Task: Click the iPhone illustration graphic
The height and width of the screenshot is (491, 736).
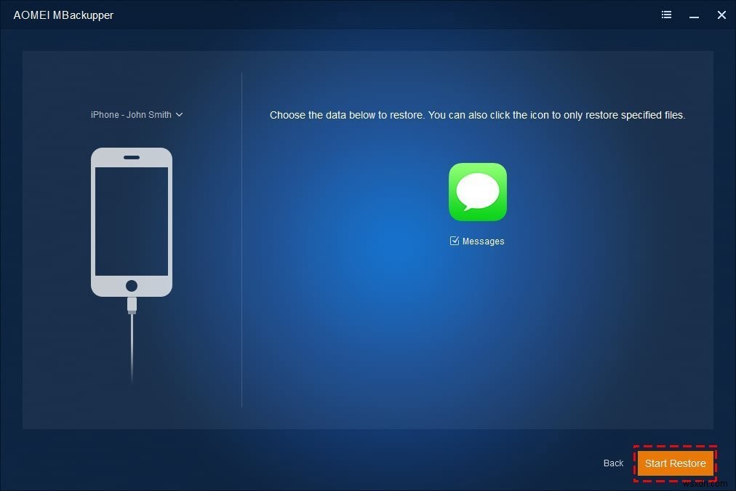Action: (132, 220)
